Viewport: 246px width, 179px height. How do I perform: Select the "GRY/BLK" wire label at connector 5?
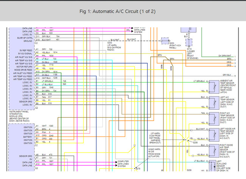pos(227,75)
